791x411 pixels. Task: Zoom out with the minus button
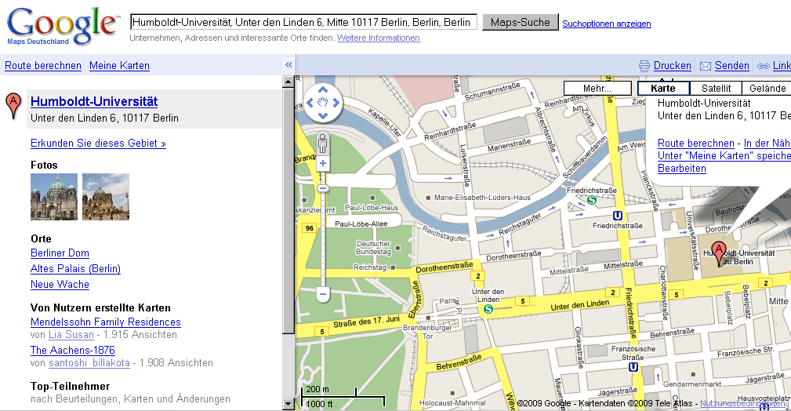point(323,294)
